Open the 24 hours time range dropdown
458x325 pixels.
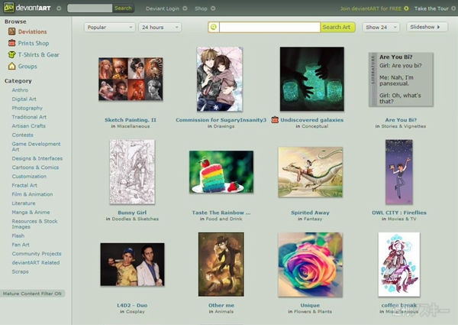click(x=160, y=28)
